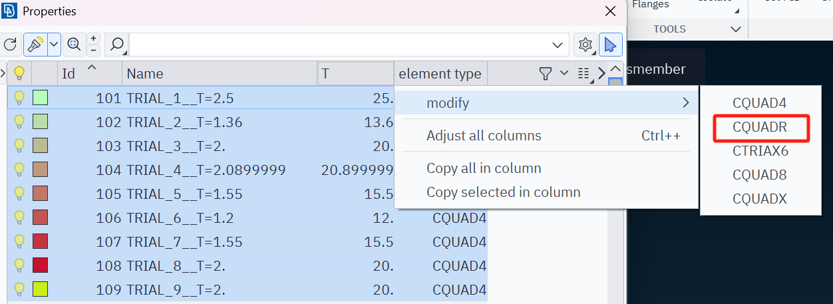Image resolution: width=833 pixels, height=304 pixels.
Task: Activate the flashlight highlight tool
Action: pyautogui.click(x=34, y=45)
